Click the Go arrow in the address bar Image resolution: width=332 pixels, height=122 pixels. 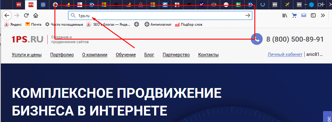coord(247,15)
